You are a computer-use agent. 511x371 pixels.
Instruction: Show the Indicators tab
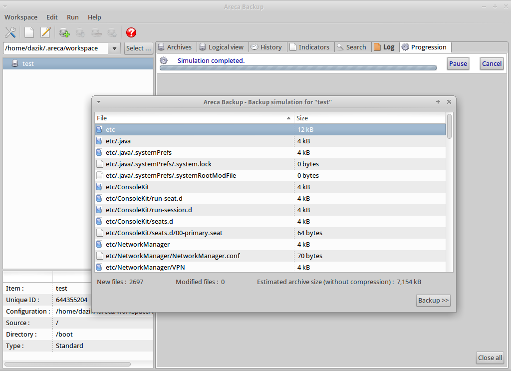(x=310, y=47)
